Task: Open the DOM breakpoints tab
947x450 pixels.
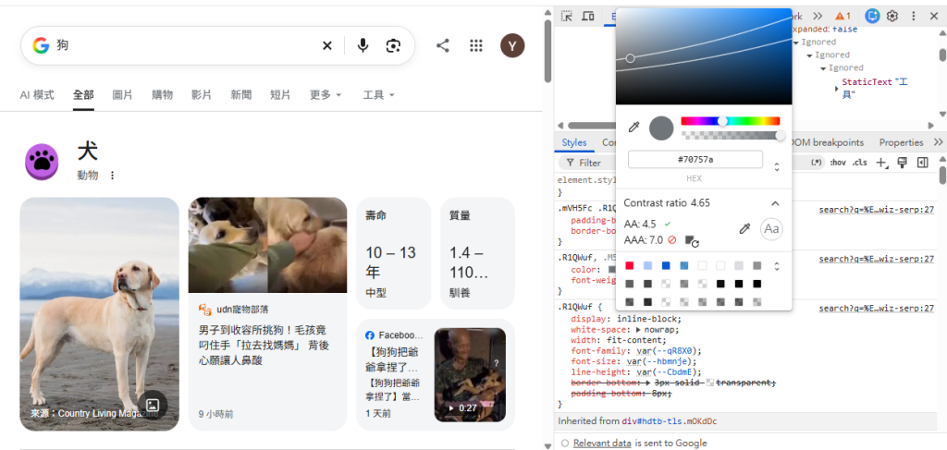Action: coord(828,143)
